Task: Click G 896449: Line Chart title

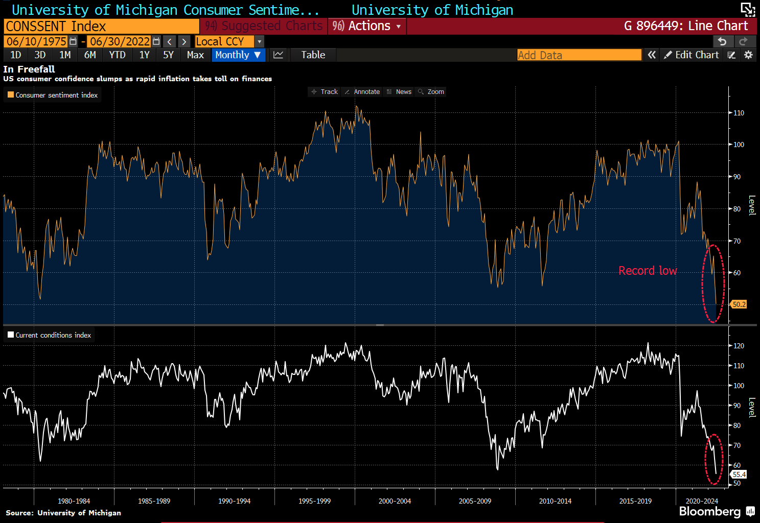Action: pyautogui.click(x=686, y=26)
